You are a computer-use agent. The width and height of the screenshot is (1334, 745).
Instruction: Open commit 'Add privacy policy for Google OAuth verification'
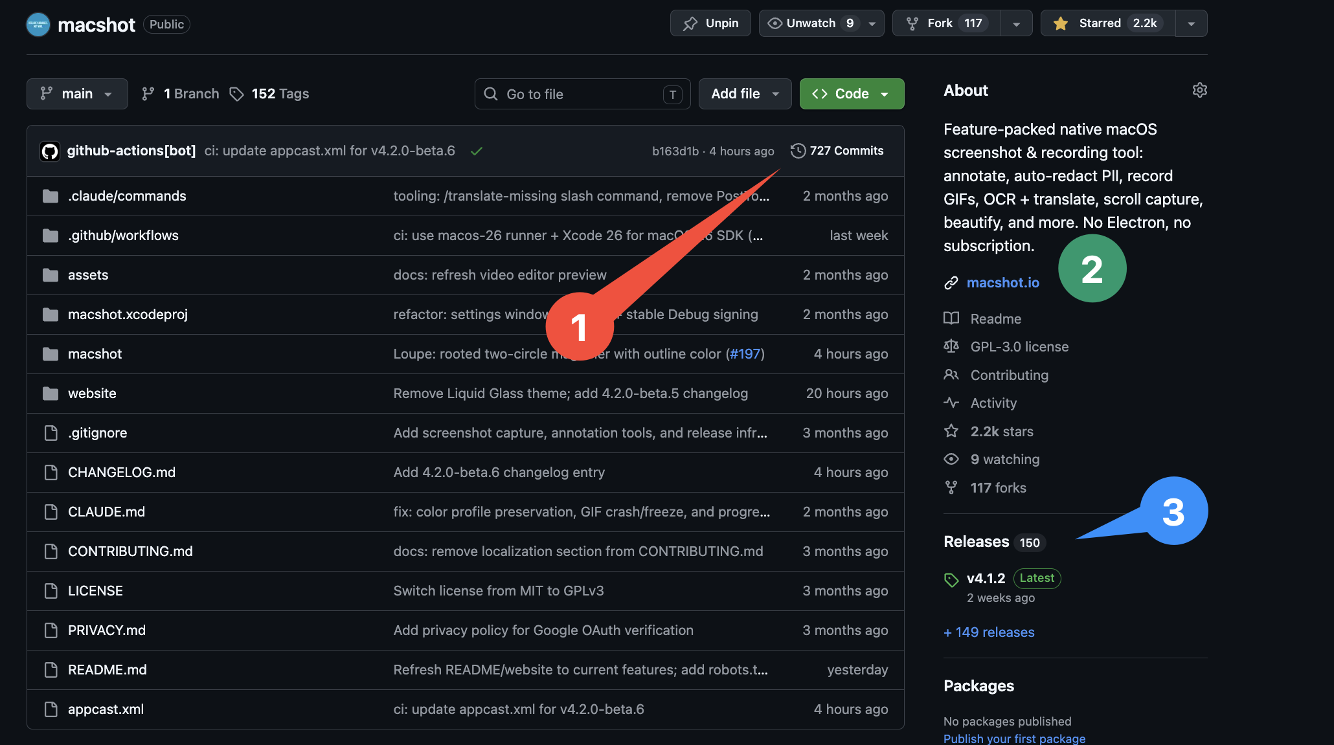point(543,630)
